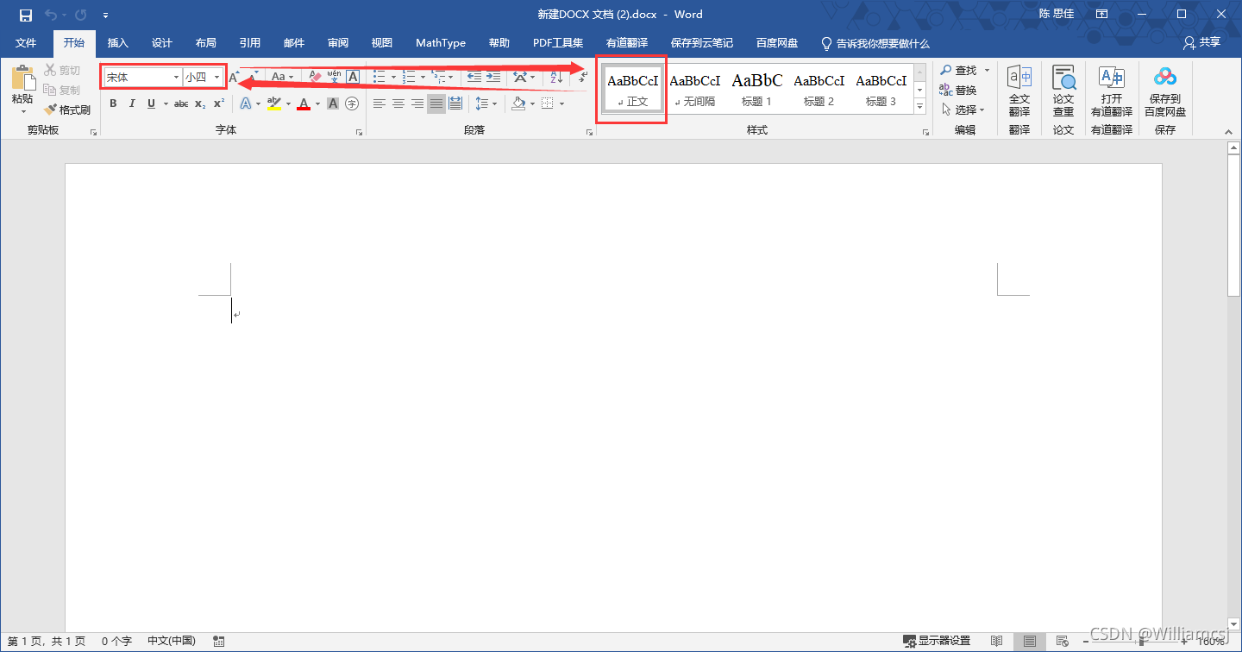Click the Numbering list icon
The width and height of the screenshot is (1242, 652).
point(409,77)
